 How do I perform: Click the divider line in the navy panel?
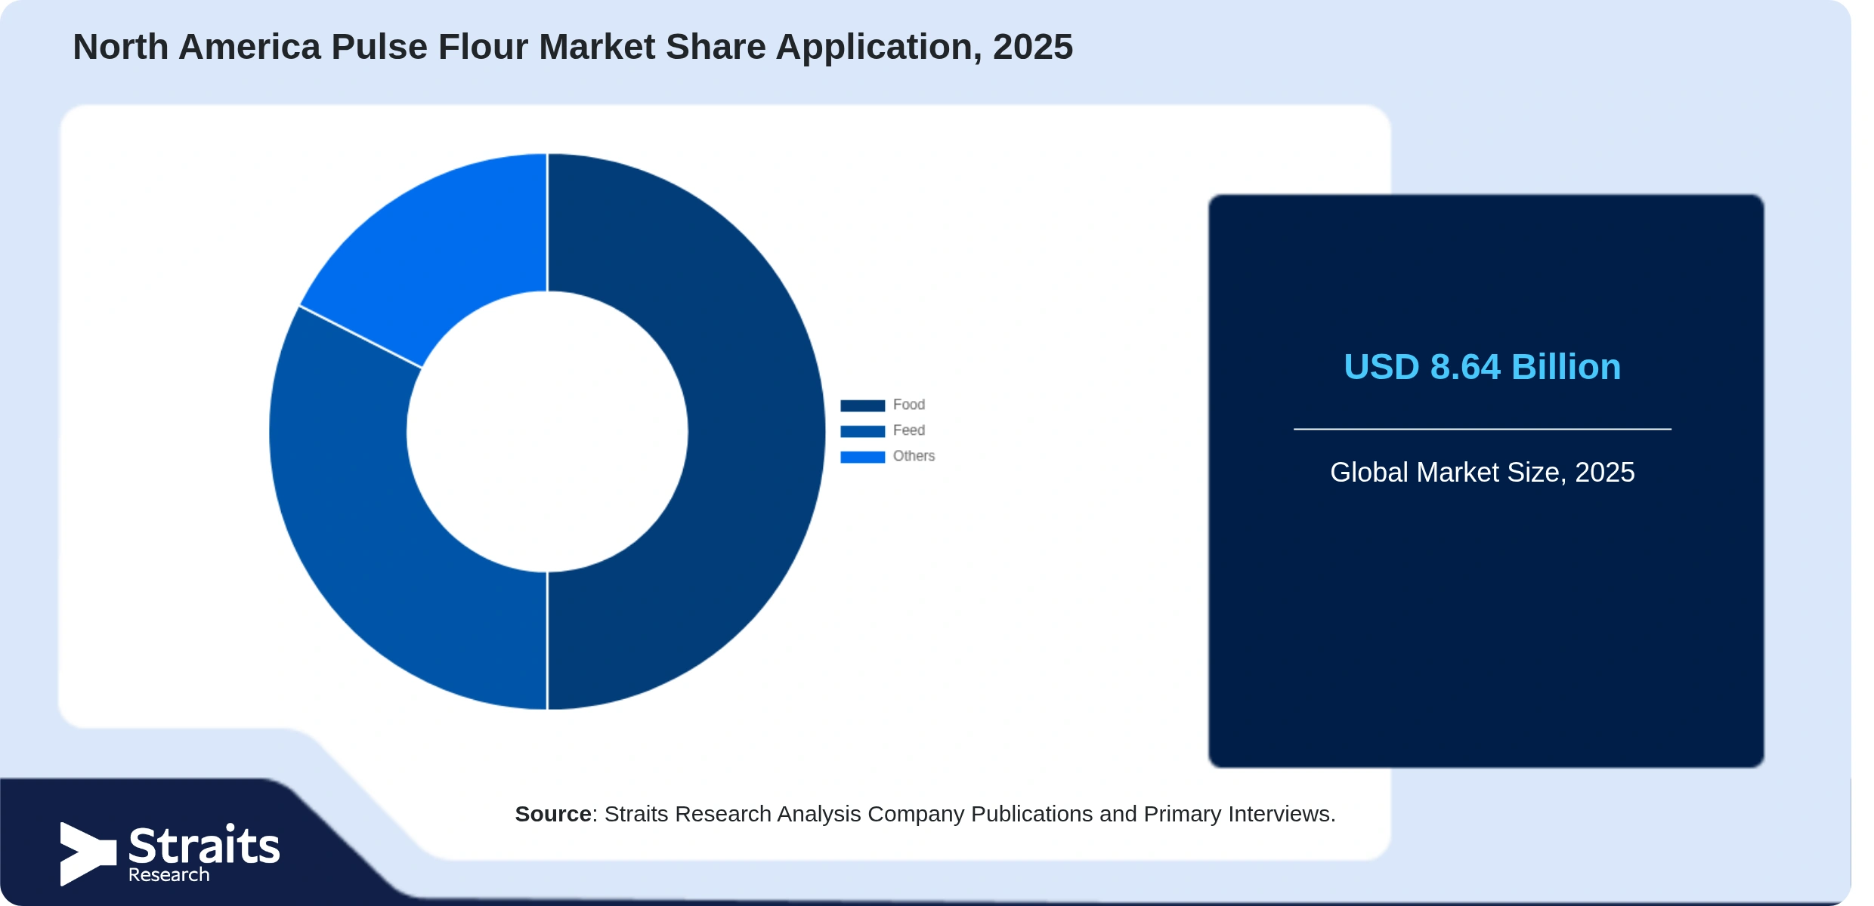[1482, 429]
